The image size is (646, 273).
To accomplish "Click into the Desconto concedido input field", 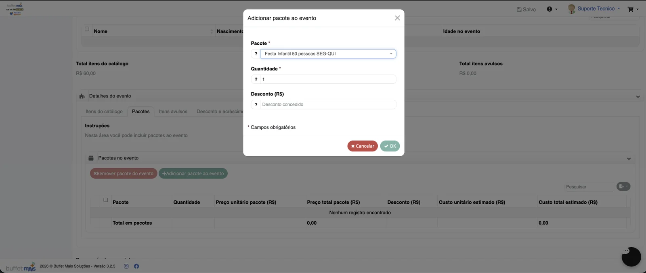I will [x=328, y=105].
